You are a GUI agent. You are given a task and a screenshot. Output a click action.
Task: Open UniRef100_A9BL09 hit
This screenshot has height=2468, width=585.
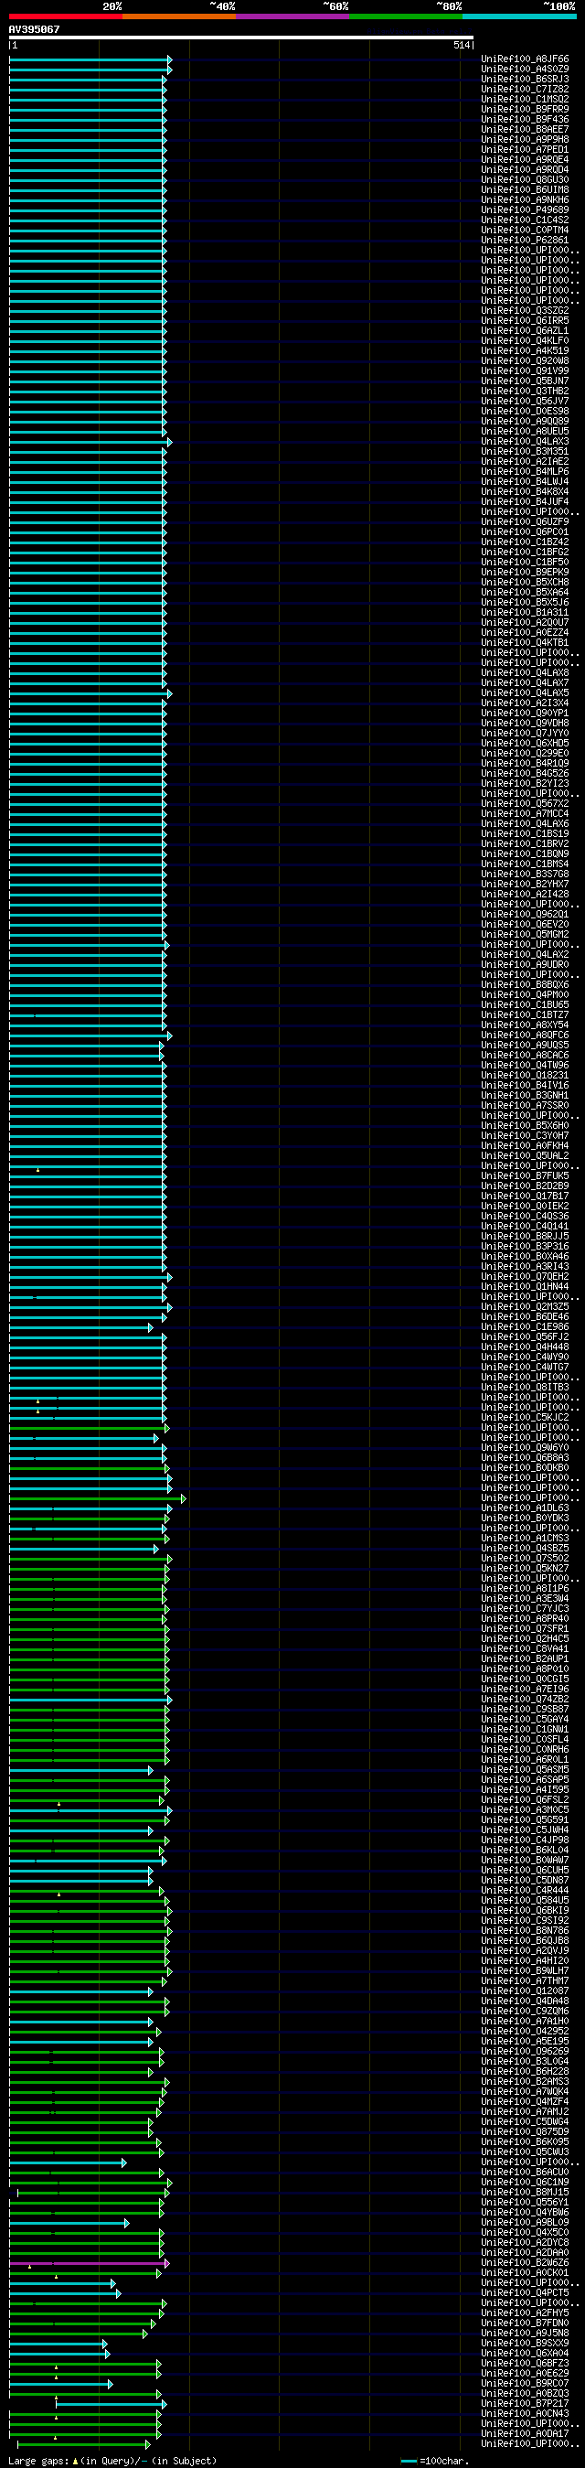pos(525,2222)
